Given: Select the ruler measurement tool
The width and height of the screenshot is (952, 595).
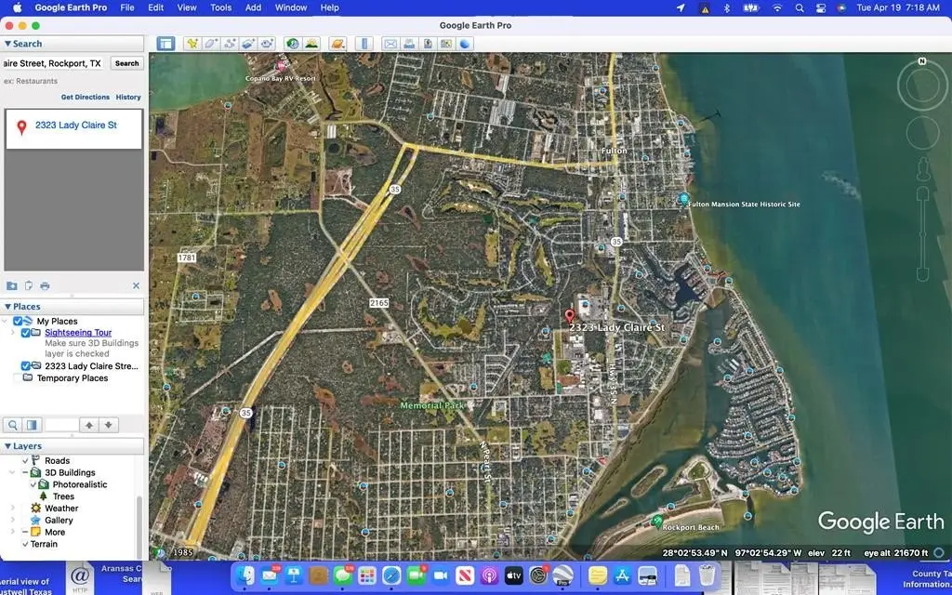Looking at the screenshot, I should [x=364, y=44].
